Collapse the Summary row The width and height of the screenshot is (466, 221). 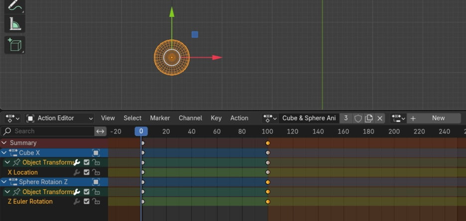click(4, 143)
